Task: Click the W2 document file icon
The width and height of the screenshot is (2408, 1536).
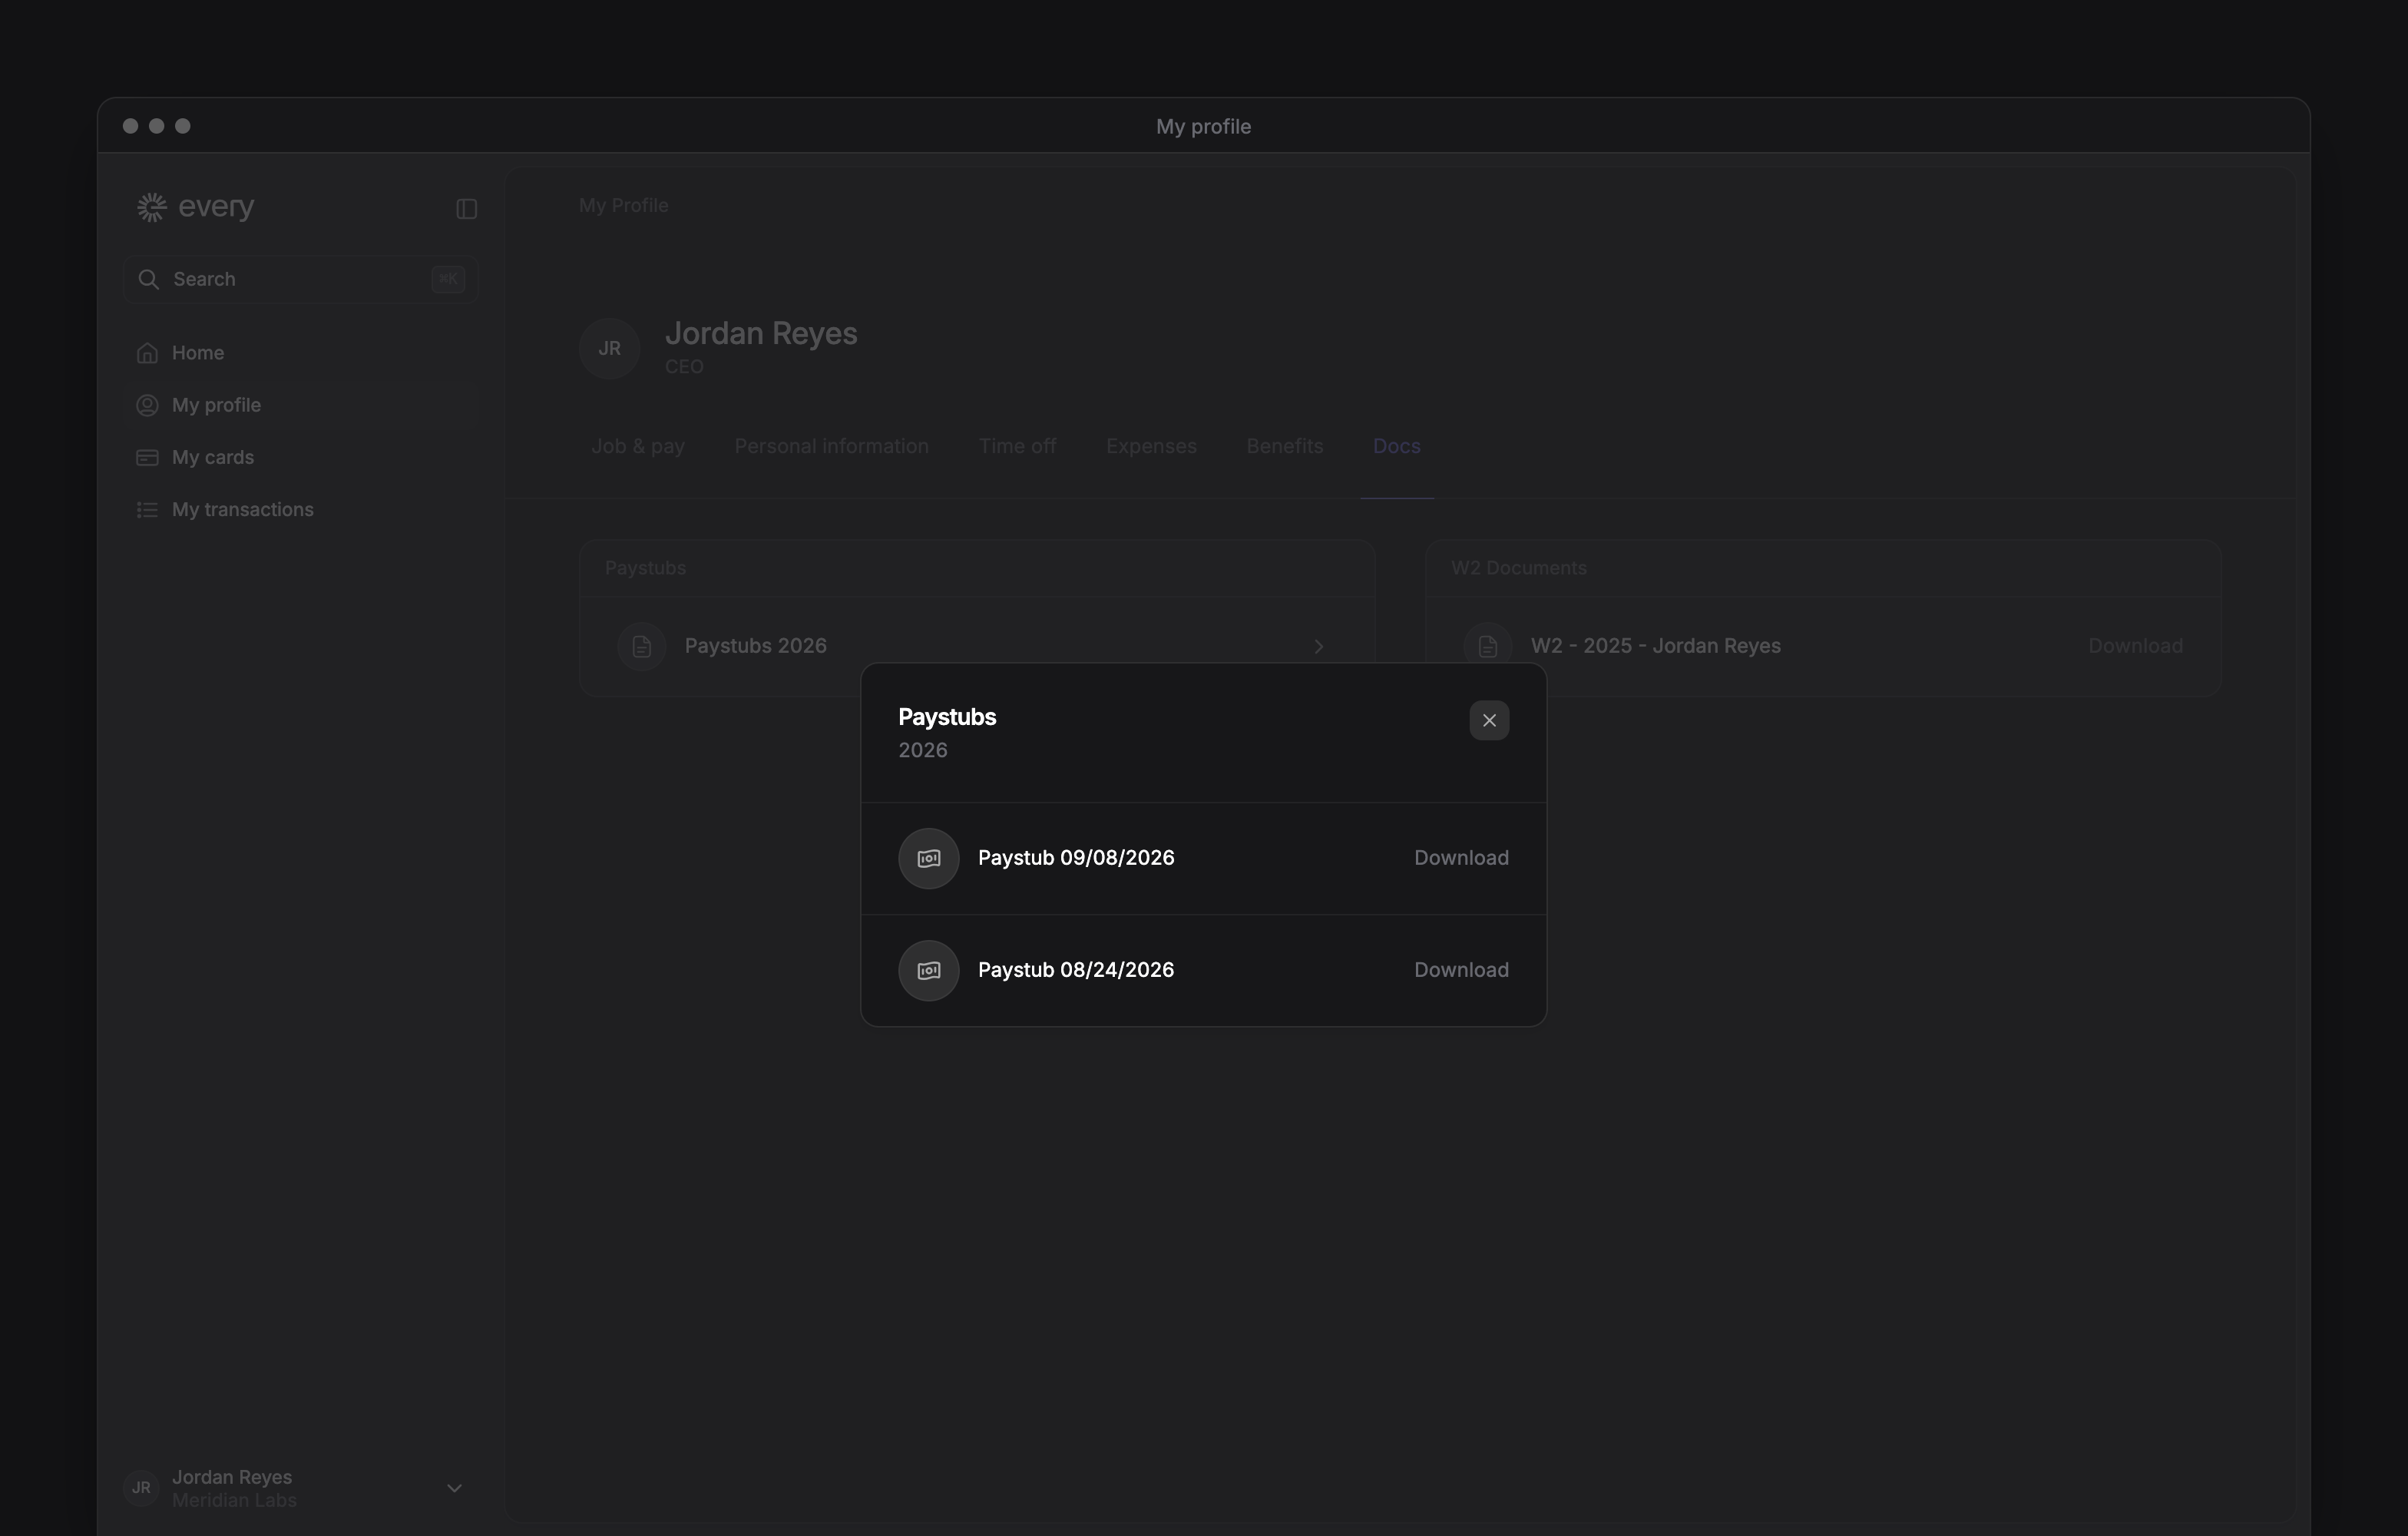Action: 1487,646
